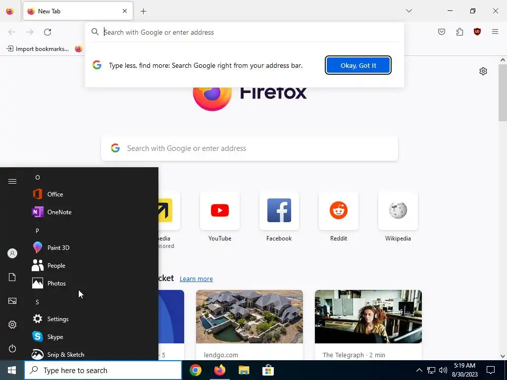Open Google Chrome from the taskbar
The width and height of the screenshot is (507, 380).
tap(195, 370)
